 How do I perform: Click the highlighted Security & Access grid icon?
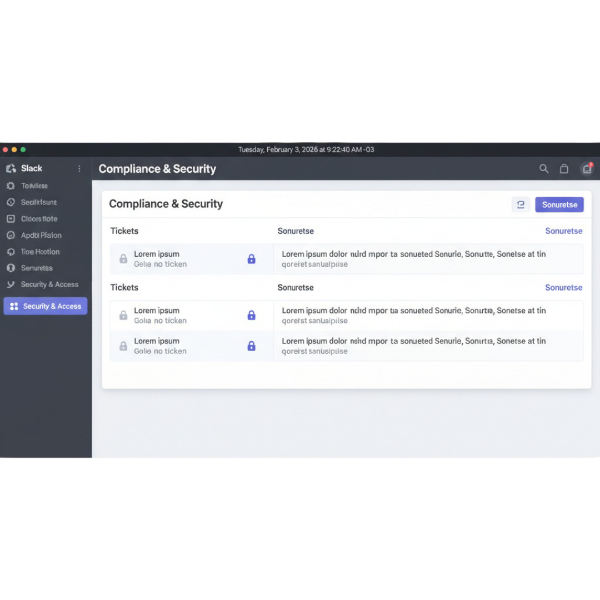pyautogui.click(x=14, y=306)
